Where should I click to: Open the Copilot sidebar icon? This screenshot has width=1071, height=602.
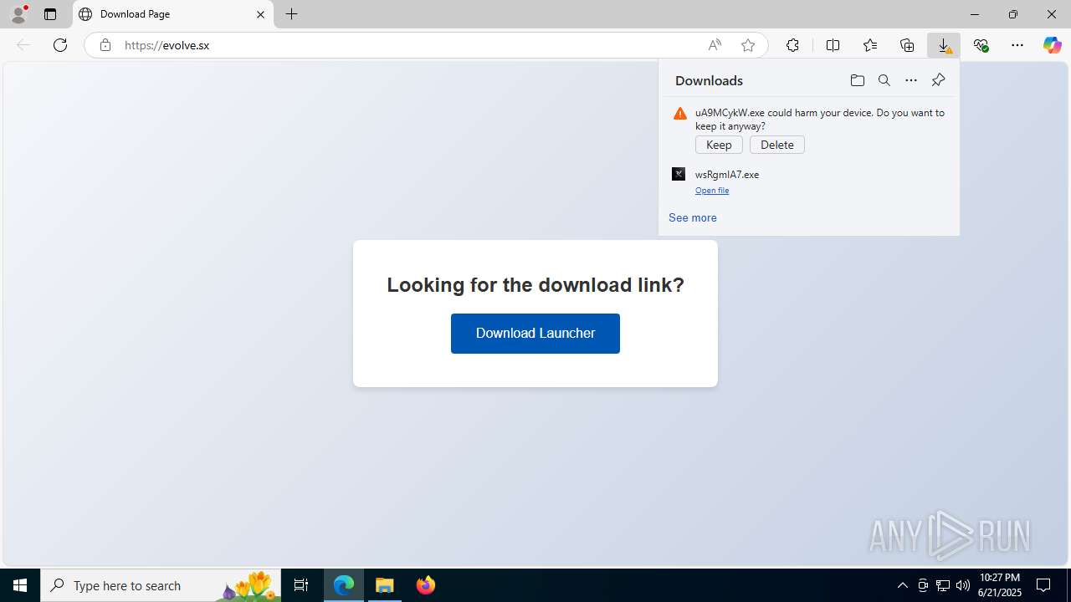pos(1053,45)
